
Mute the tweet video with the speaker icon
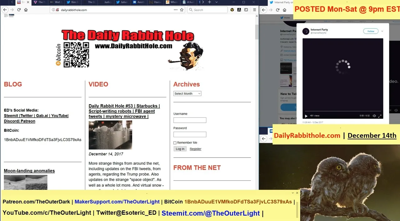click(374, 116)
